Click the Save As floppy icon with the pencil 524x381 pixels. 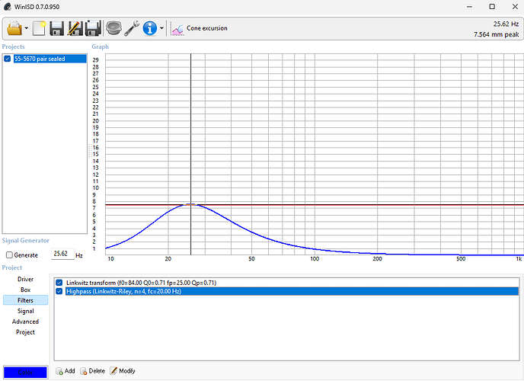(x=75, y=29)
